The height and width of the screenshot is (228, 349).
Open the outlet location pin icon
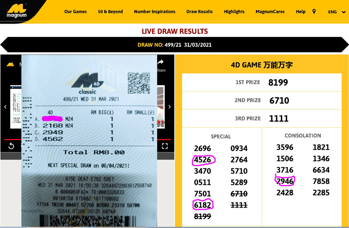[314, 12]
